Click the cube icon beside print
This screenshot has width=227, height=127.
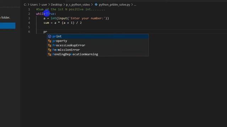pyautogui.click(x=50, y=36)
